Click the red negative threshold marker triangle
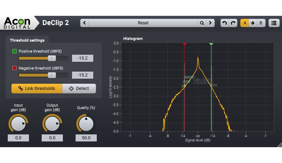282x163 pixels. pyautogui.click(x=185, y=44)
